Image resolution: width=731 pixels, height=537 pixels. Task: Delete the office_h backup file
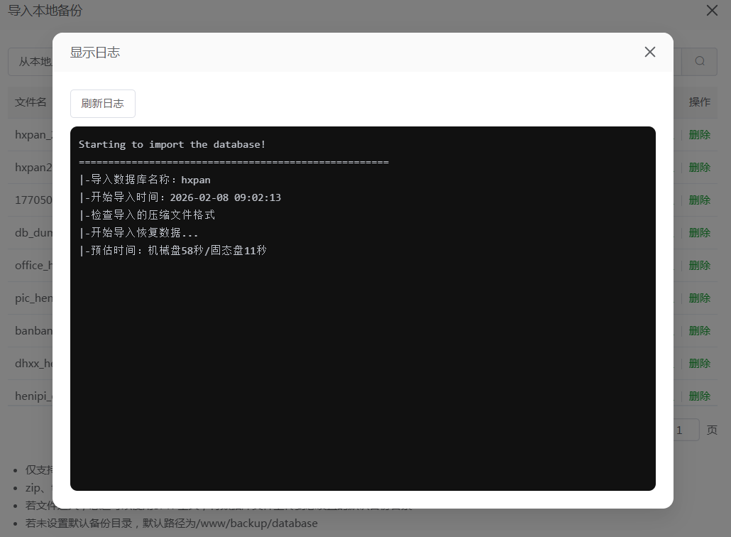coord(699,265)
